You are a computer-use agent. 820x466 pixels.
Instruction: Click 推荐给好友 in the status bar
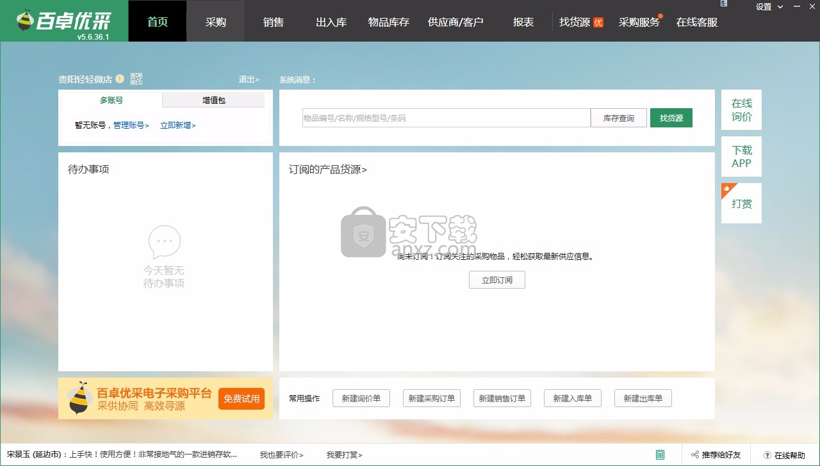tap(716, 455)
